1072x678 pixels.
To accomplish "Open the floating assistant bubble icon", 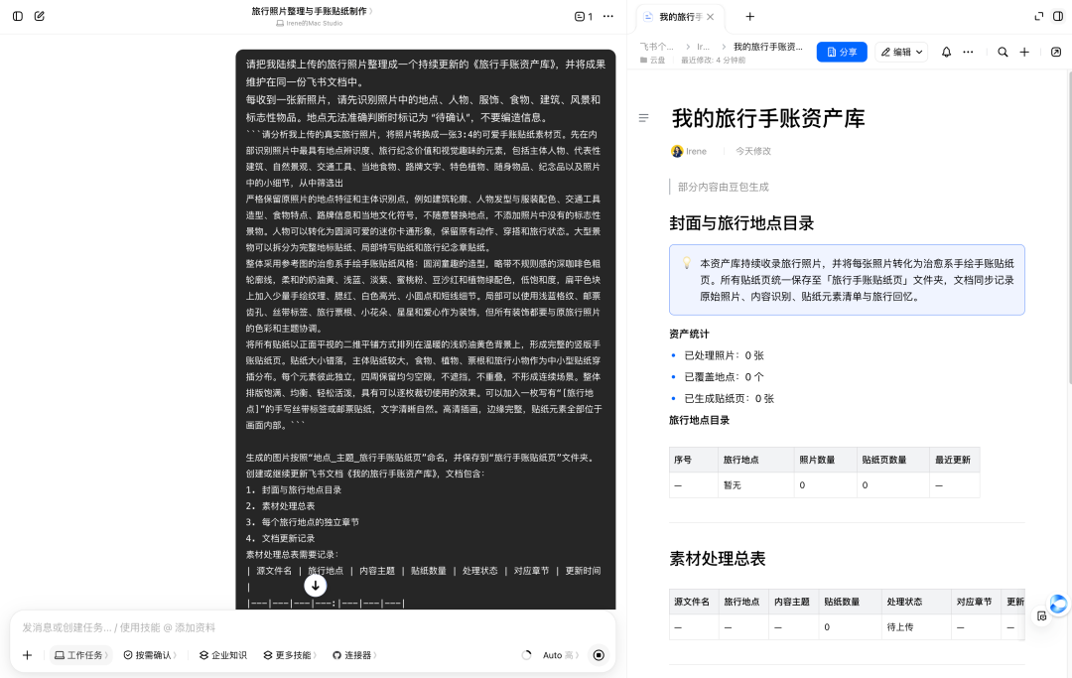I will point(1058,605).
